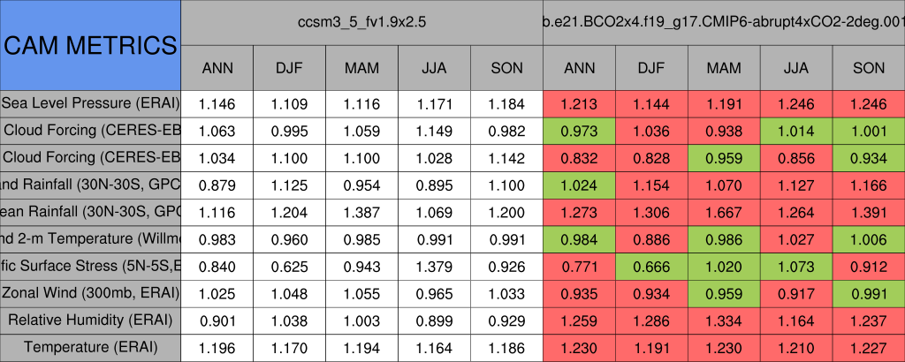Select the red cell showing 0.771
This screenshot has height=362, width=905.
(579, 266)
